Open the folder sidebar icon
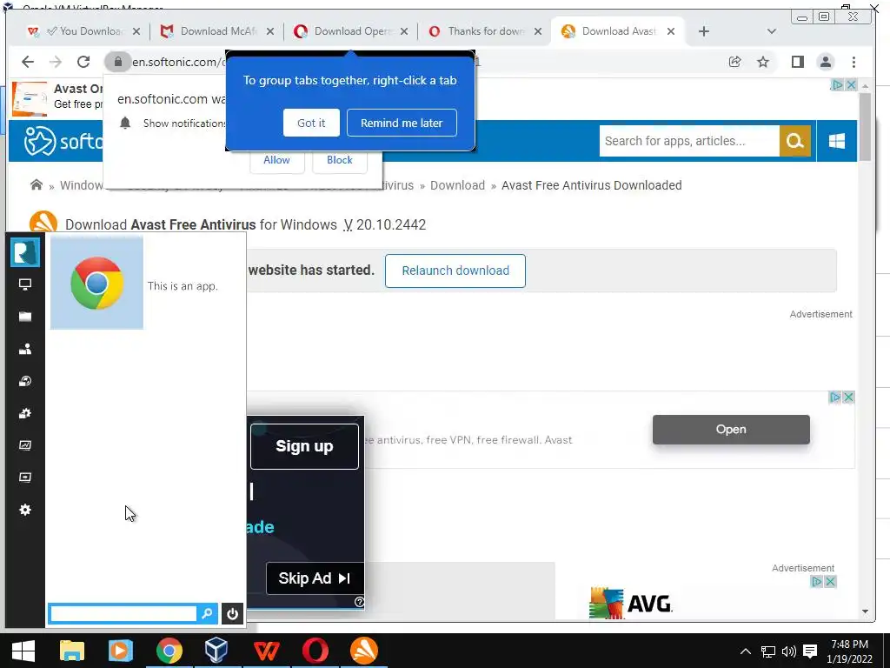The height and width of the screenshot is (668, 890). point(25,317)
